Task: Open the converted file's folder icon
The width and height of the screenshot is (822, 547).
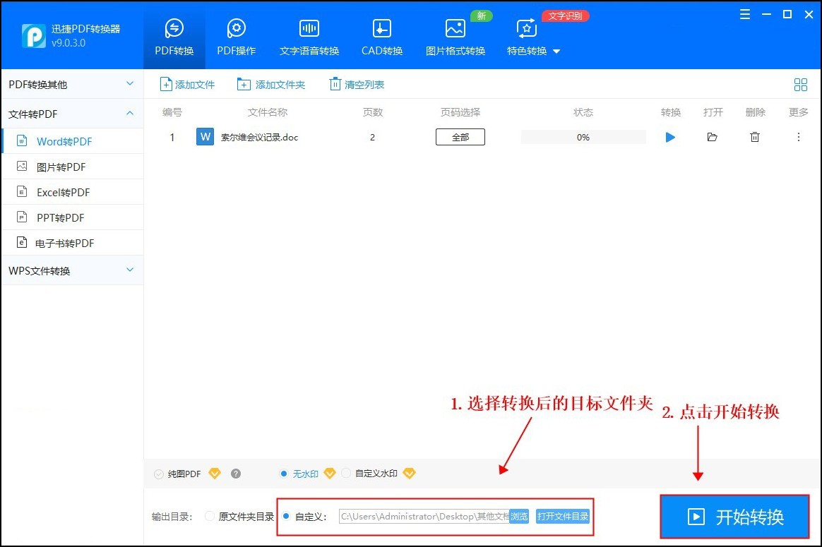Action: [x=712, y=137]
